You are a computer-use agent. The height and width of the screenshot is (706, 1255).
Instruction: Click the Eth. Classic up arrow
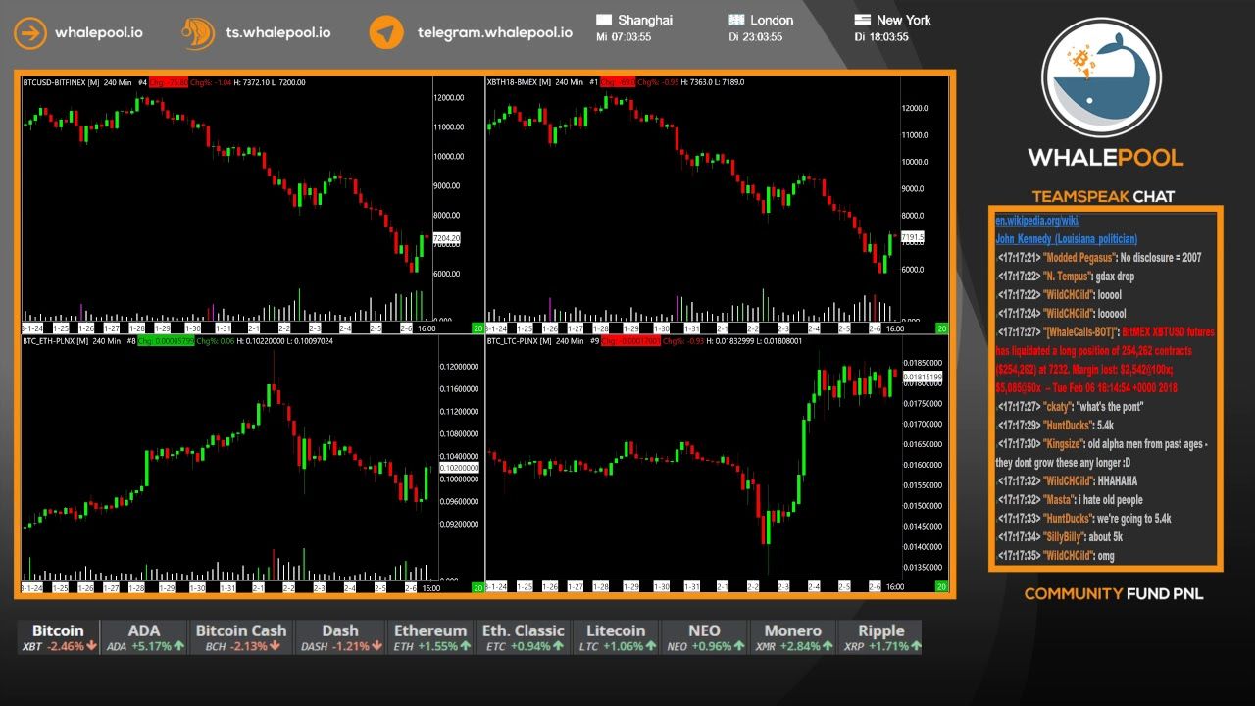coord(558,646)
